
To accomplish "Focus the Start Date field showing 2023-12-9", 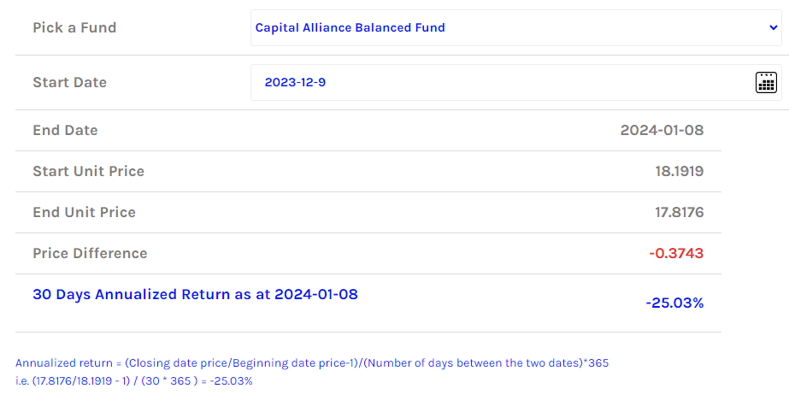I will 515,83.
